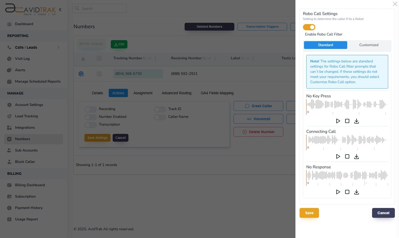Play the No Key Press audio prompt
Viewport: 399px width, 238px height.
point(338,121)
